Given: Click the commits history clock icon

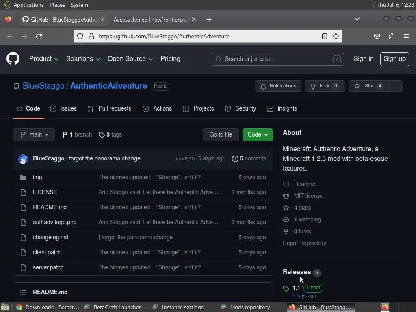Looking at the screenshot, I should [235, 159].
